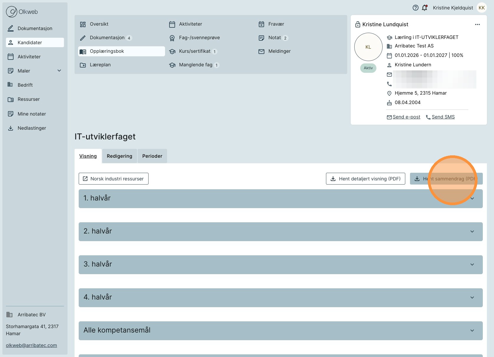Screen dimensions: 494x357
Task: Click the lock icon beside Kristine Lundquist
Action: pos(358,24)
